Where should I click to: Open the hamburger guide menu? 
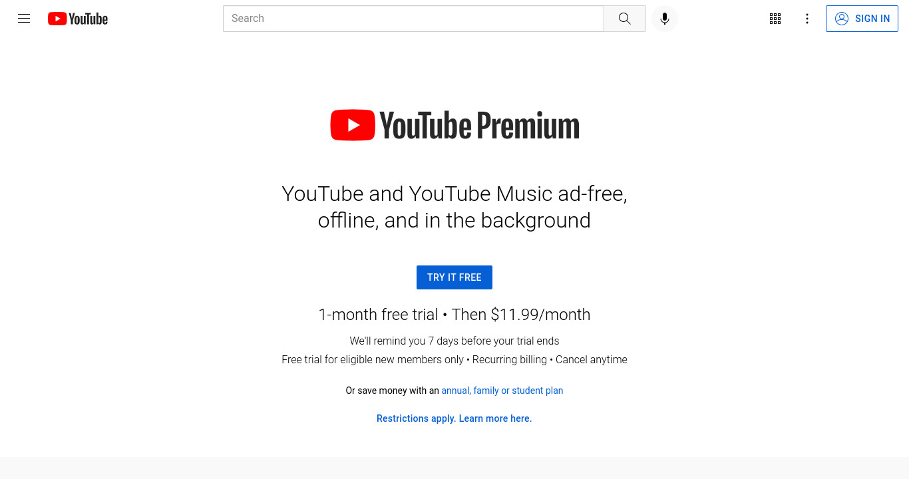pos(24,19)
